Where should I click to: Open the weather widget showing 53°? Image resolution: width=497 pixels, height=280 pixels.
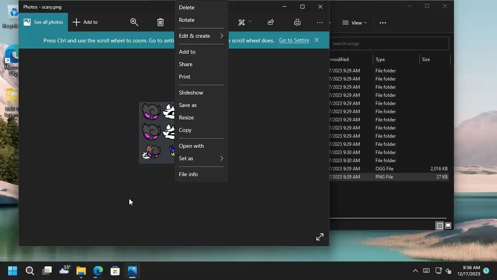[x=64, y=270]
